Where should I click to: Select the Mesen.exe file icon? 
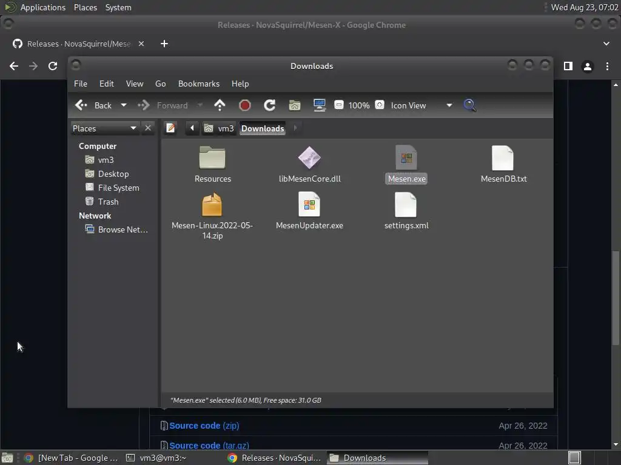pos(406,158)
